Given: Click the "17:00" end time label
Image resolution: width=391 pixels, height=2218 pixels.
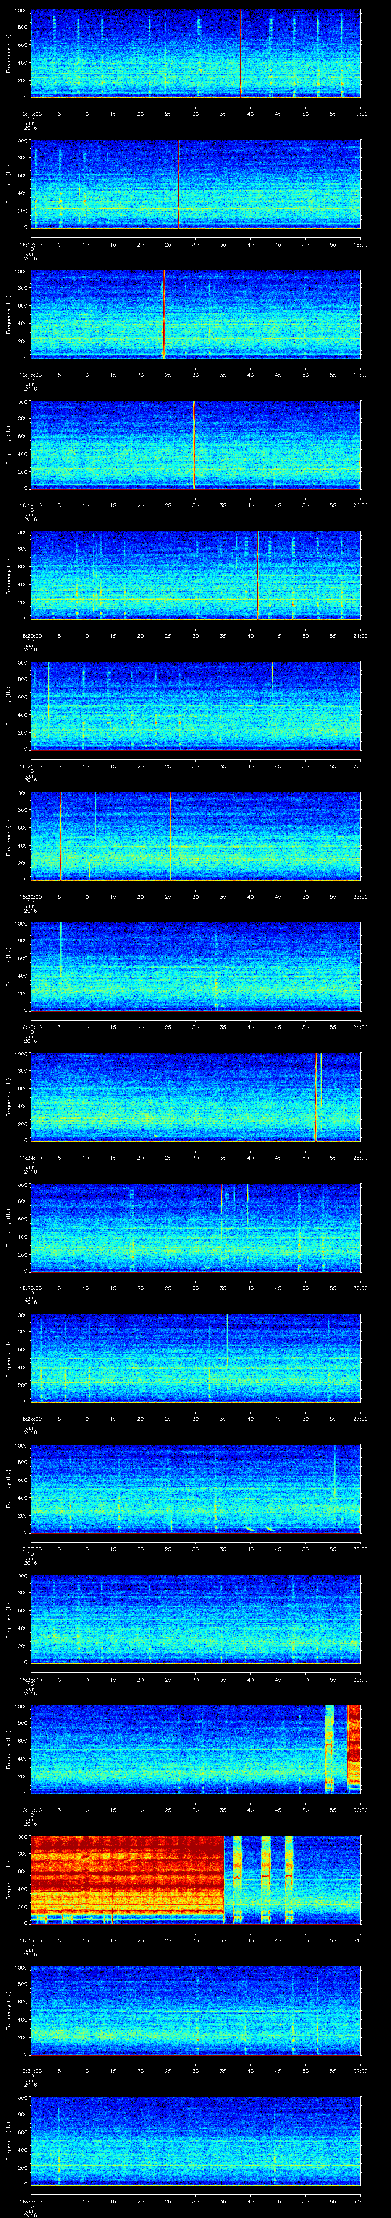Looking at the screenshot, I should [360, 114].
